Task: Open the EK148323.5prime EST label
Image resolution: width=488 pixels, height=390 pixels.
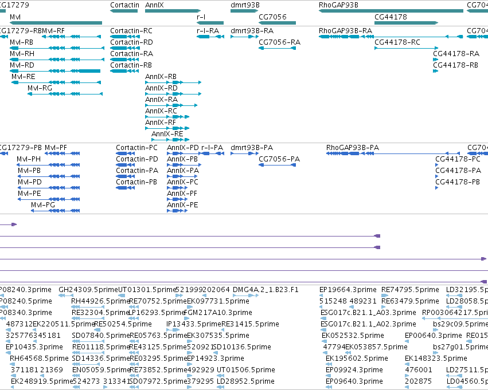Action: [x=436, y=358]
